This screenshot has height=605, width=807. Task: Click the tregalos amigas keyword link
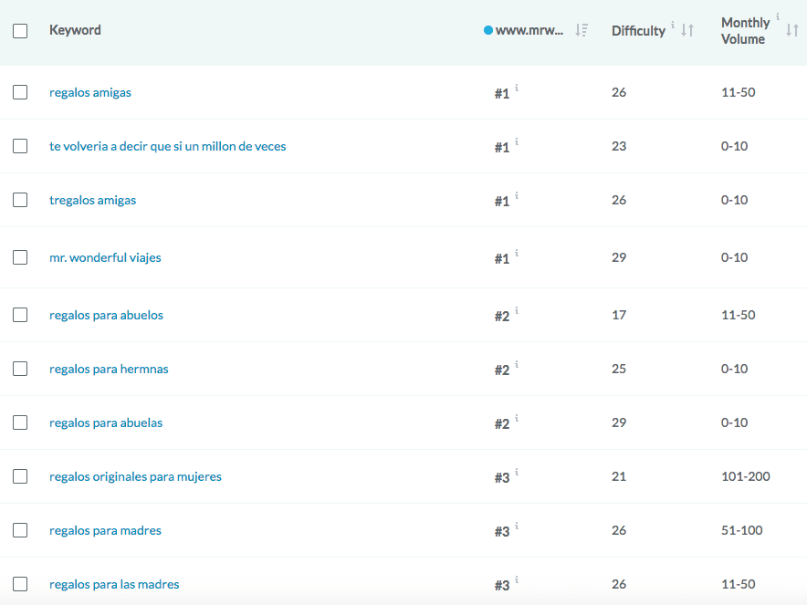click(x=92, y=200)
